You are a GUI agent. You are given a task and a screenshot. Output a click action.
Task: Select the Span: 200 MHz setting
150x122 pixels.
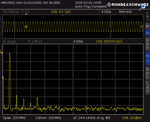click(x=14, y=118)
